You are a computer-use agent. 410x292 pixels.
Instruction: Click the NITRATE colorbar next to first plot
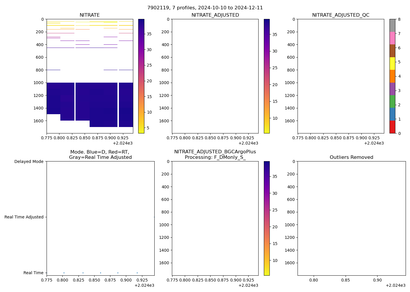(x=141, y=76)
